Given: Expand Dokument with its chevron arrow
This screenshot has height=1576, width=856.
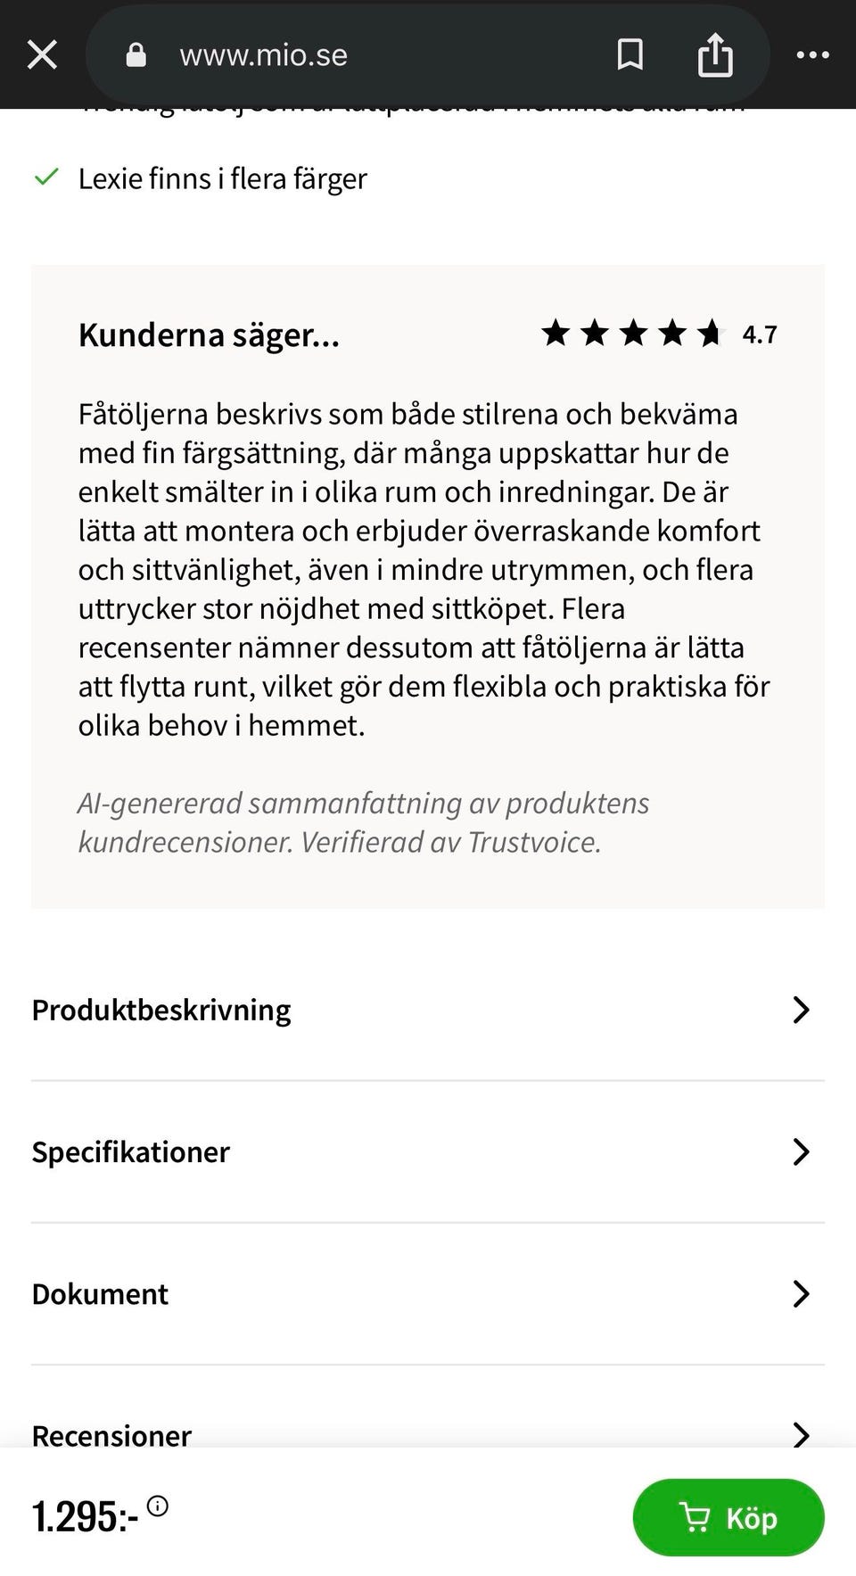Looking at the screenshot, I should click(801, 1293).
